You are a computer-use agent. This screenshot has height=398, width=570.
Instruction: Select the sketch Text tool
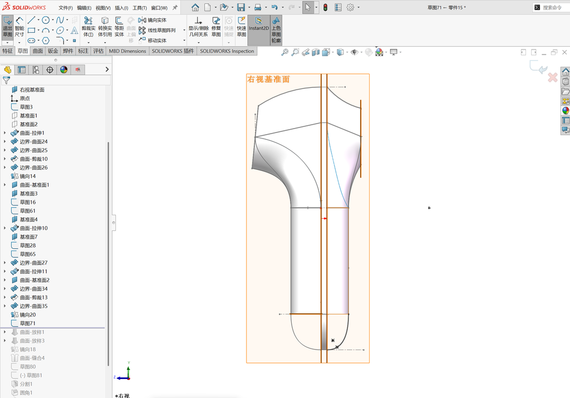[x=74, y=31]
